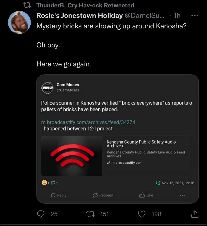The image size is (207, 226).
Task: Click the Reply button in embedded post
Action: (x=59, y=195)
